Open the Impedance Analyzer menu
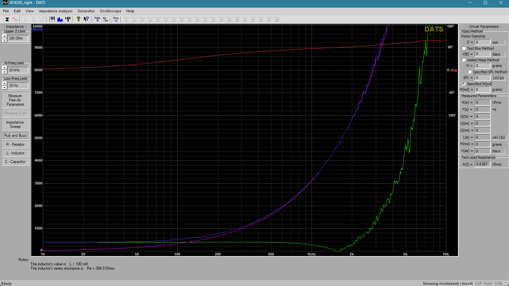 (56, 11)
